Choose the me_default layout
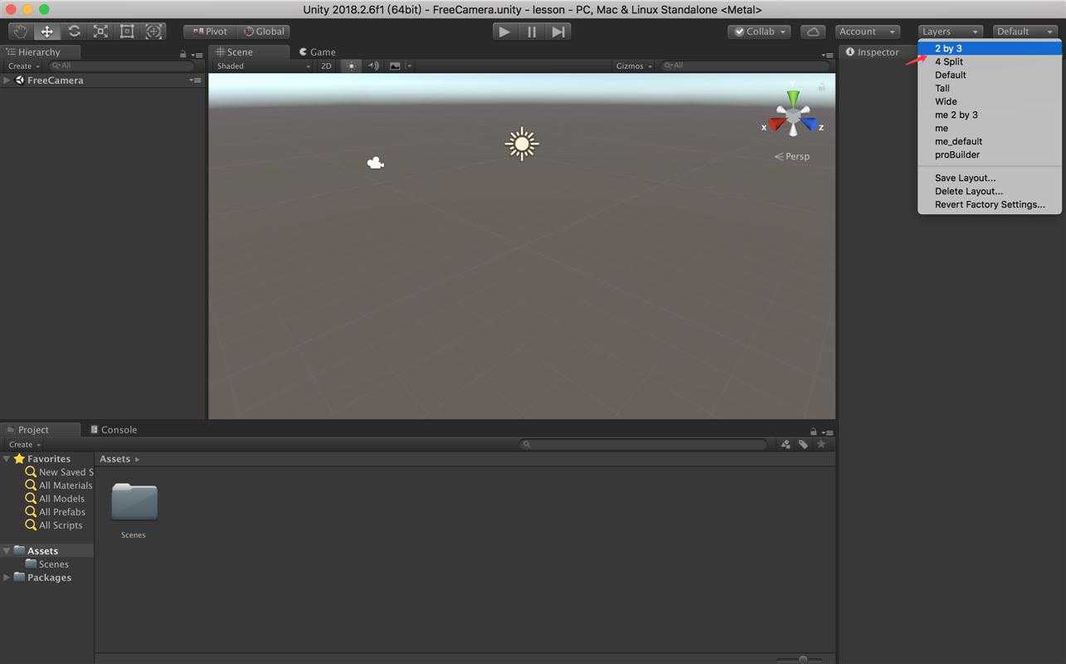 coord(990,141)
